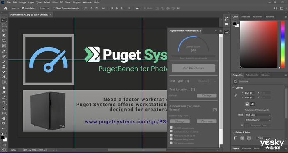Check Write CSV/JSON log file
This screenshot has height=153, width=288.
pyautogui.click(x=171, y=135)
